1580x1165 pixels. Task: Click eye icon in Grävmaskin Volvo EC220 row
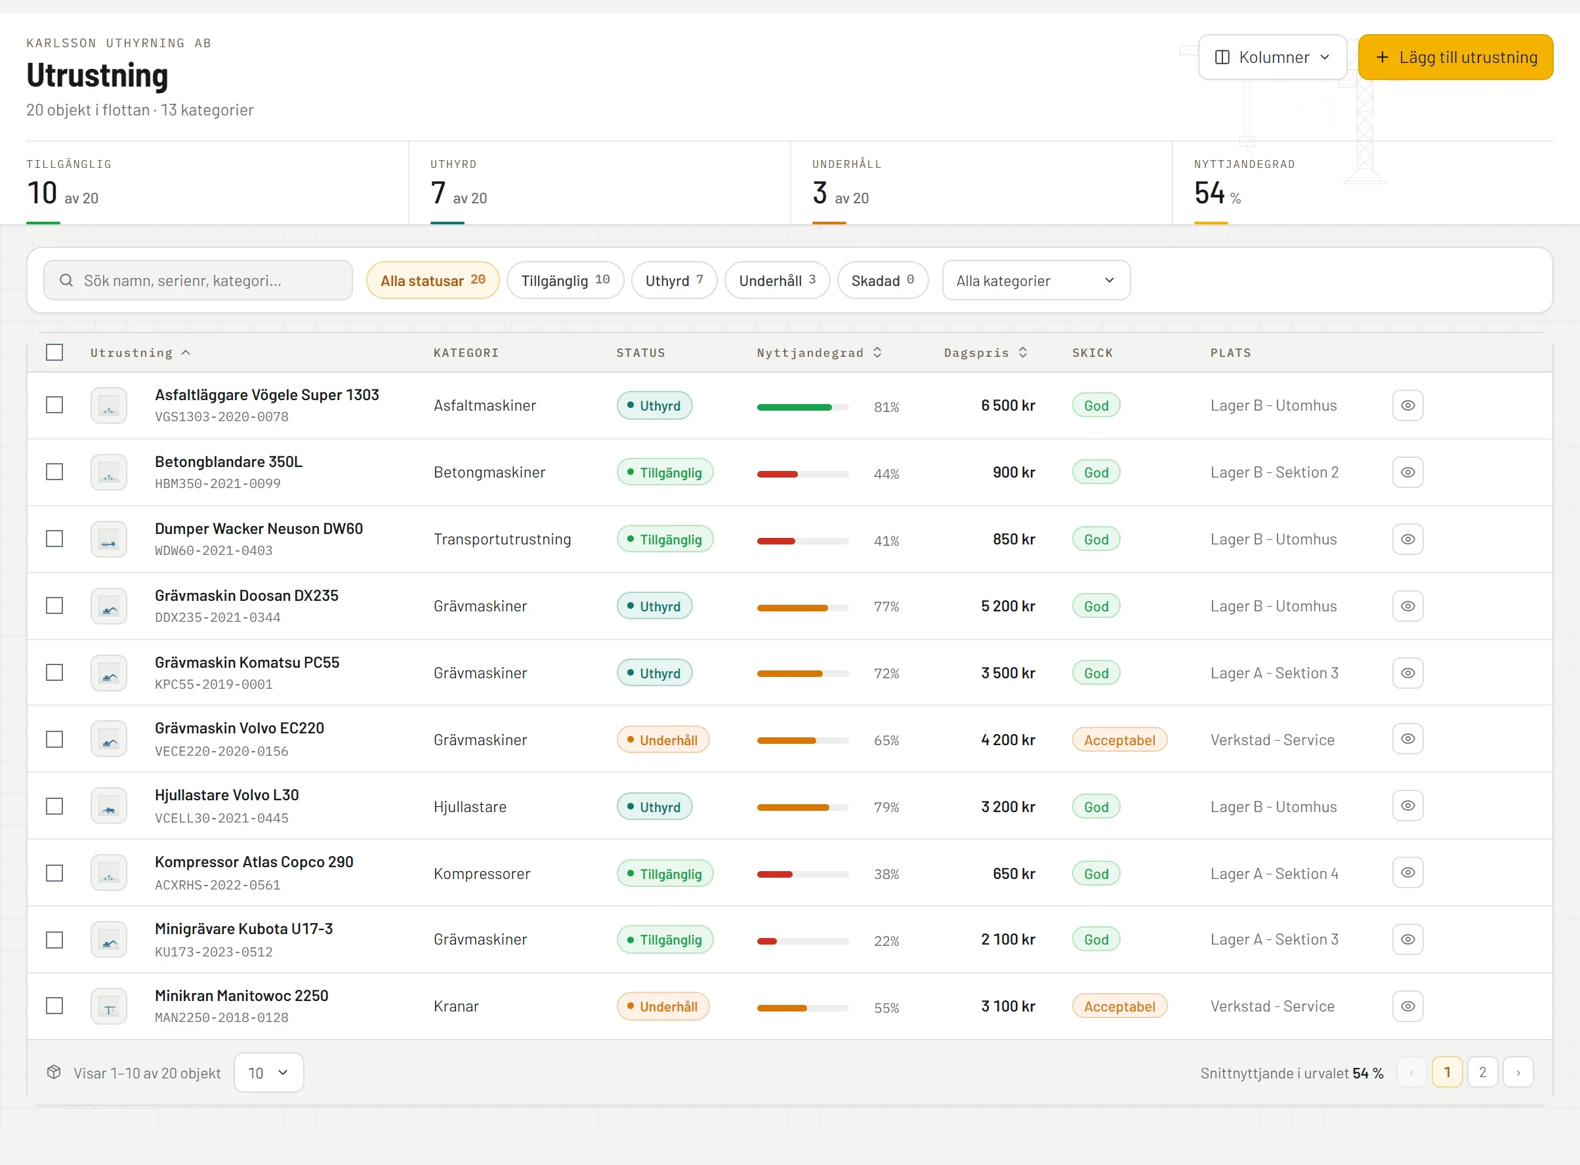[1407, 739]
